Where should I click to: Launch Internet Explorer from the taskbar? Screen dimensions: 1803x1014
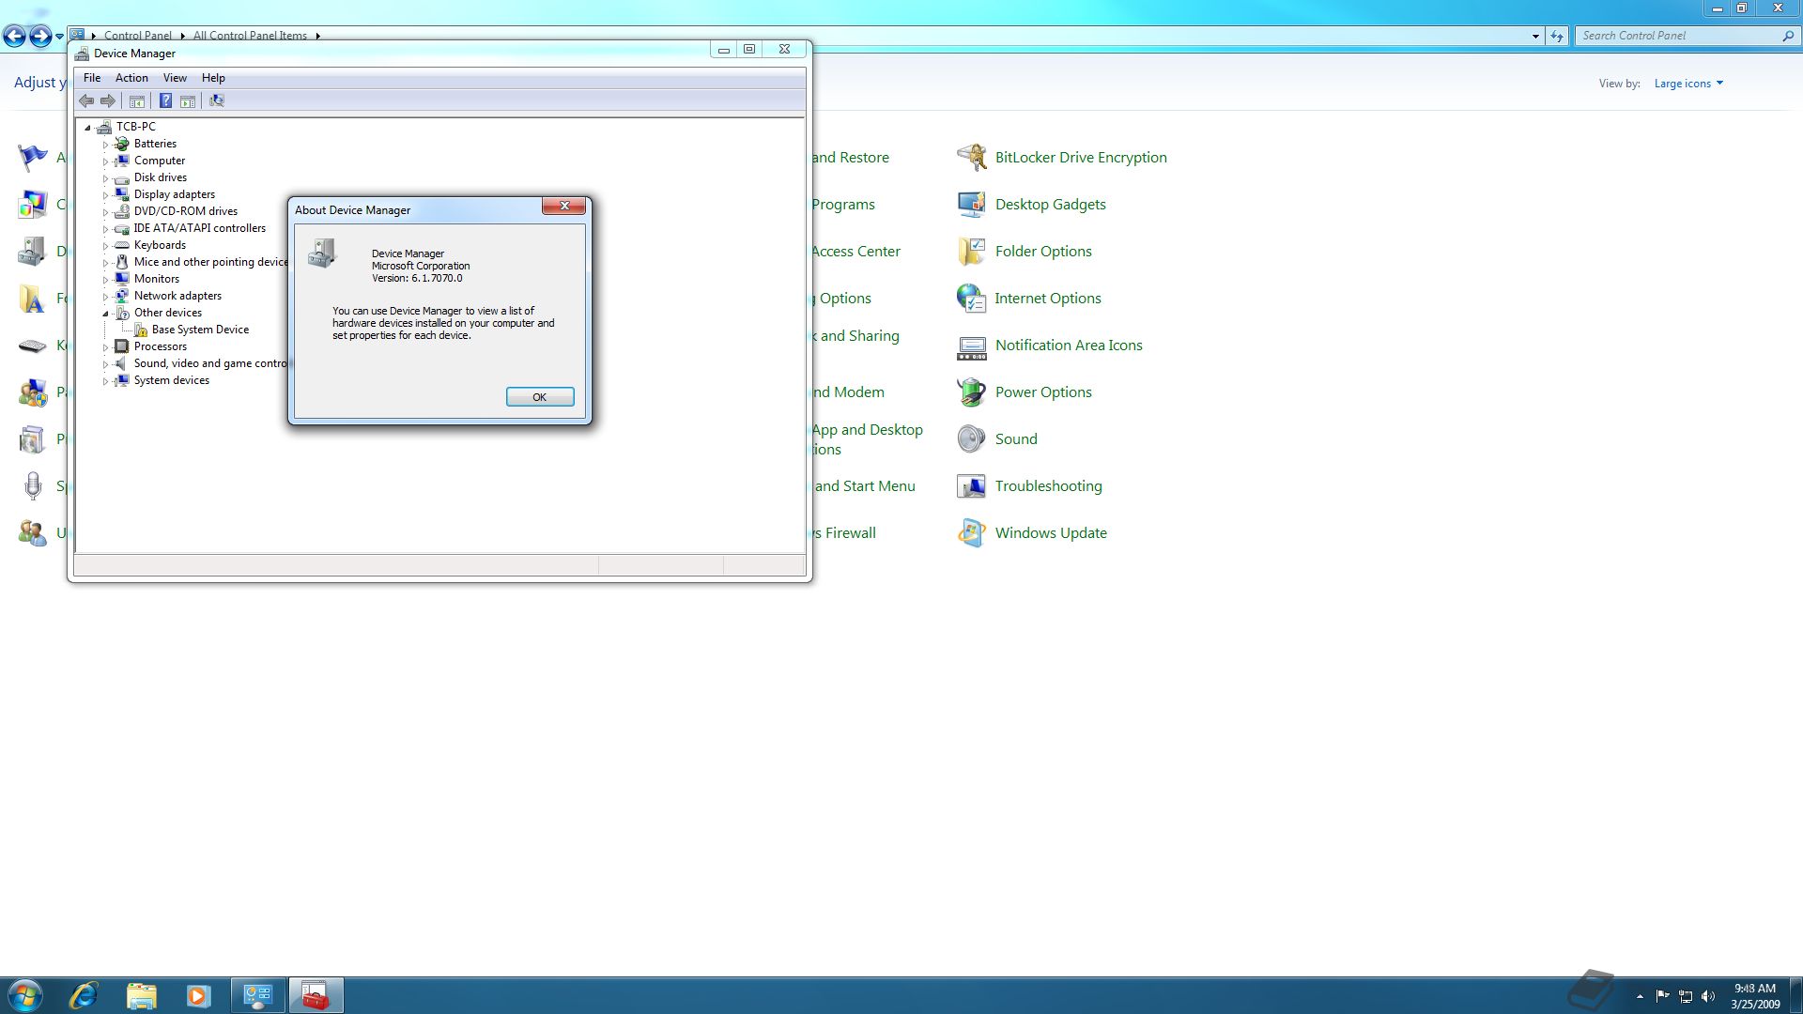coord(84,995)
